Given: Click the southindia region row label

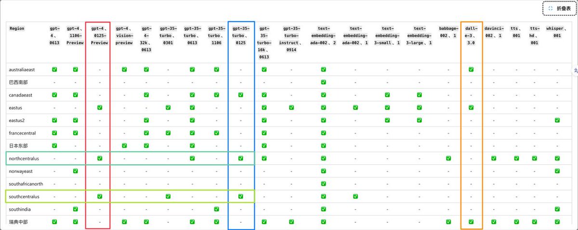Looking at the screenshot, I should (x=20, y=209).
